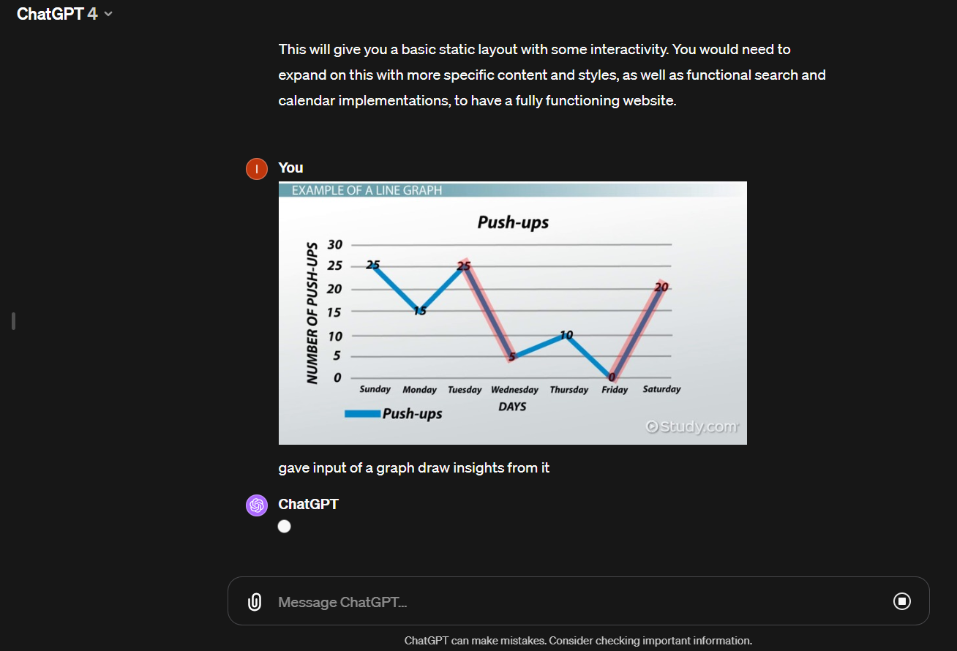Open the ChatGPT 4 model dropdown chevron
Viewport: 957px width, 651px height.
pos(108,14)
